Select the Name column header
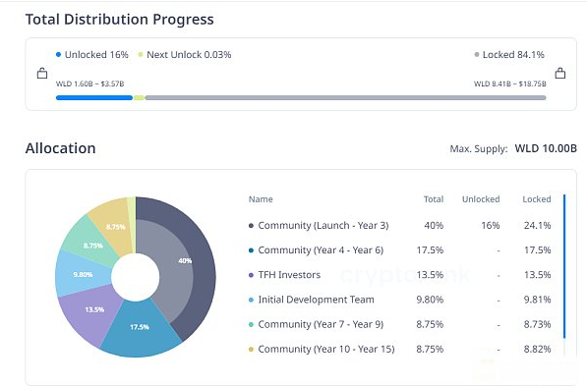 [261, 199]
